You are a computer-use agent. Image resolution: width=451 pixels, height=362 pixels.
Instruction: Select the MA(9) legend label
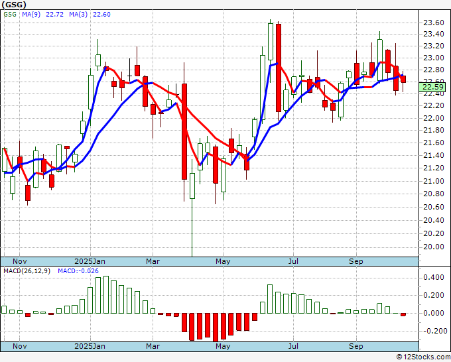(31, 15)
